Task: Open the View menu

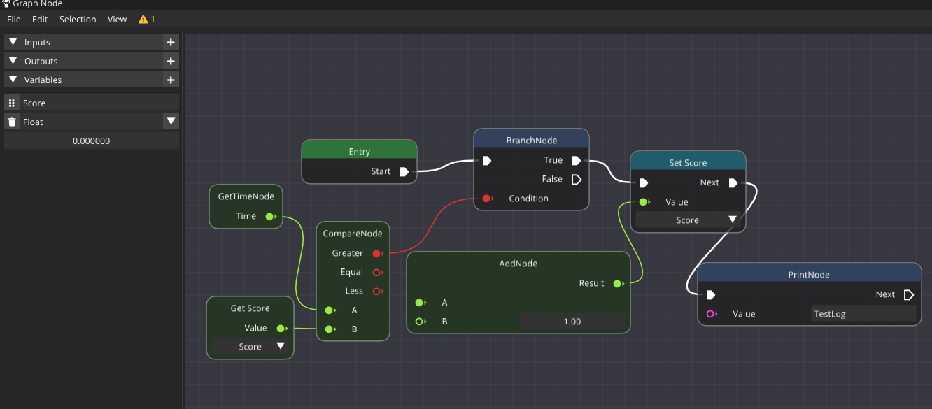Action: tap(118, 20)
